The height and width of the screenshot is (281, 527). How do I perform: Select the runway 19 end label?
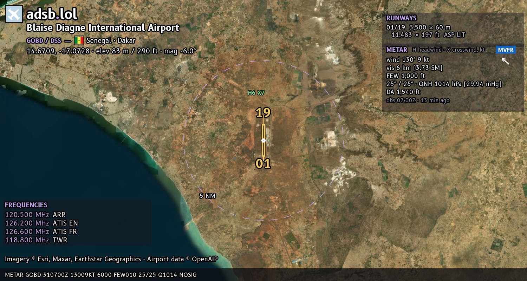[263, 113]
